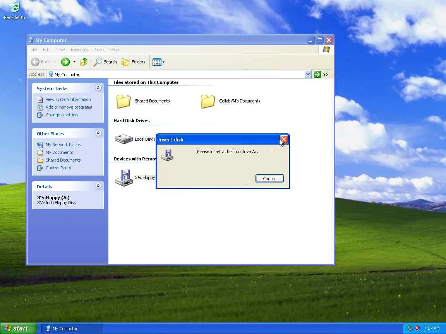
Task: Select the Shared Documents folder icon
Action: pyautogui.click(x=124, y=101)
